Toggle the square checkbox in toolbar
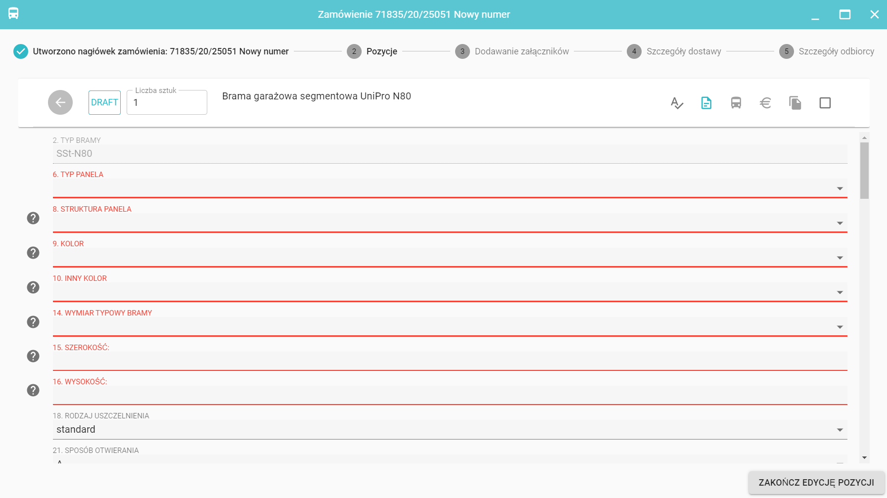887x498 pixels. [x=825, y=103]
